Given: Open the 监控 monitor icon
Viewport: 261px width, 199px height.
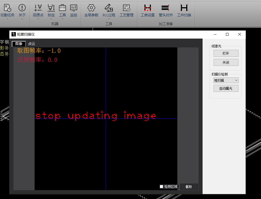Looking at the screenshot, I should pyautogui.click(x=74, y=8).
